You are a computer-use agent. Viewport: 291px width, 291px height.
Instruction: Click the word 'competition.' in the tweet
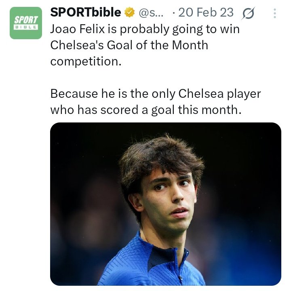[86, 61]
